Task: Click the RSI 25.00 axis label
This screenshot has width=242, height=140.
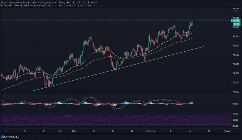Action: 235,126
